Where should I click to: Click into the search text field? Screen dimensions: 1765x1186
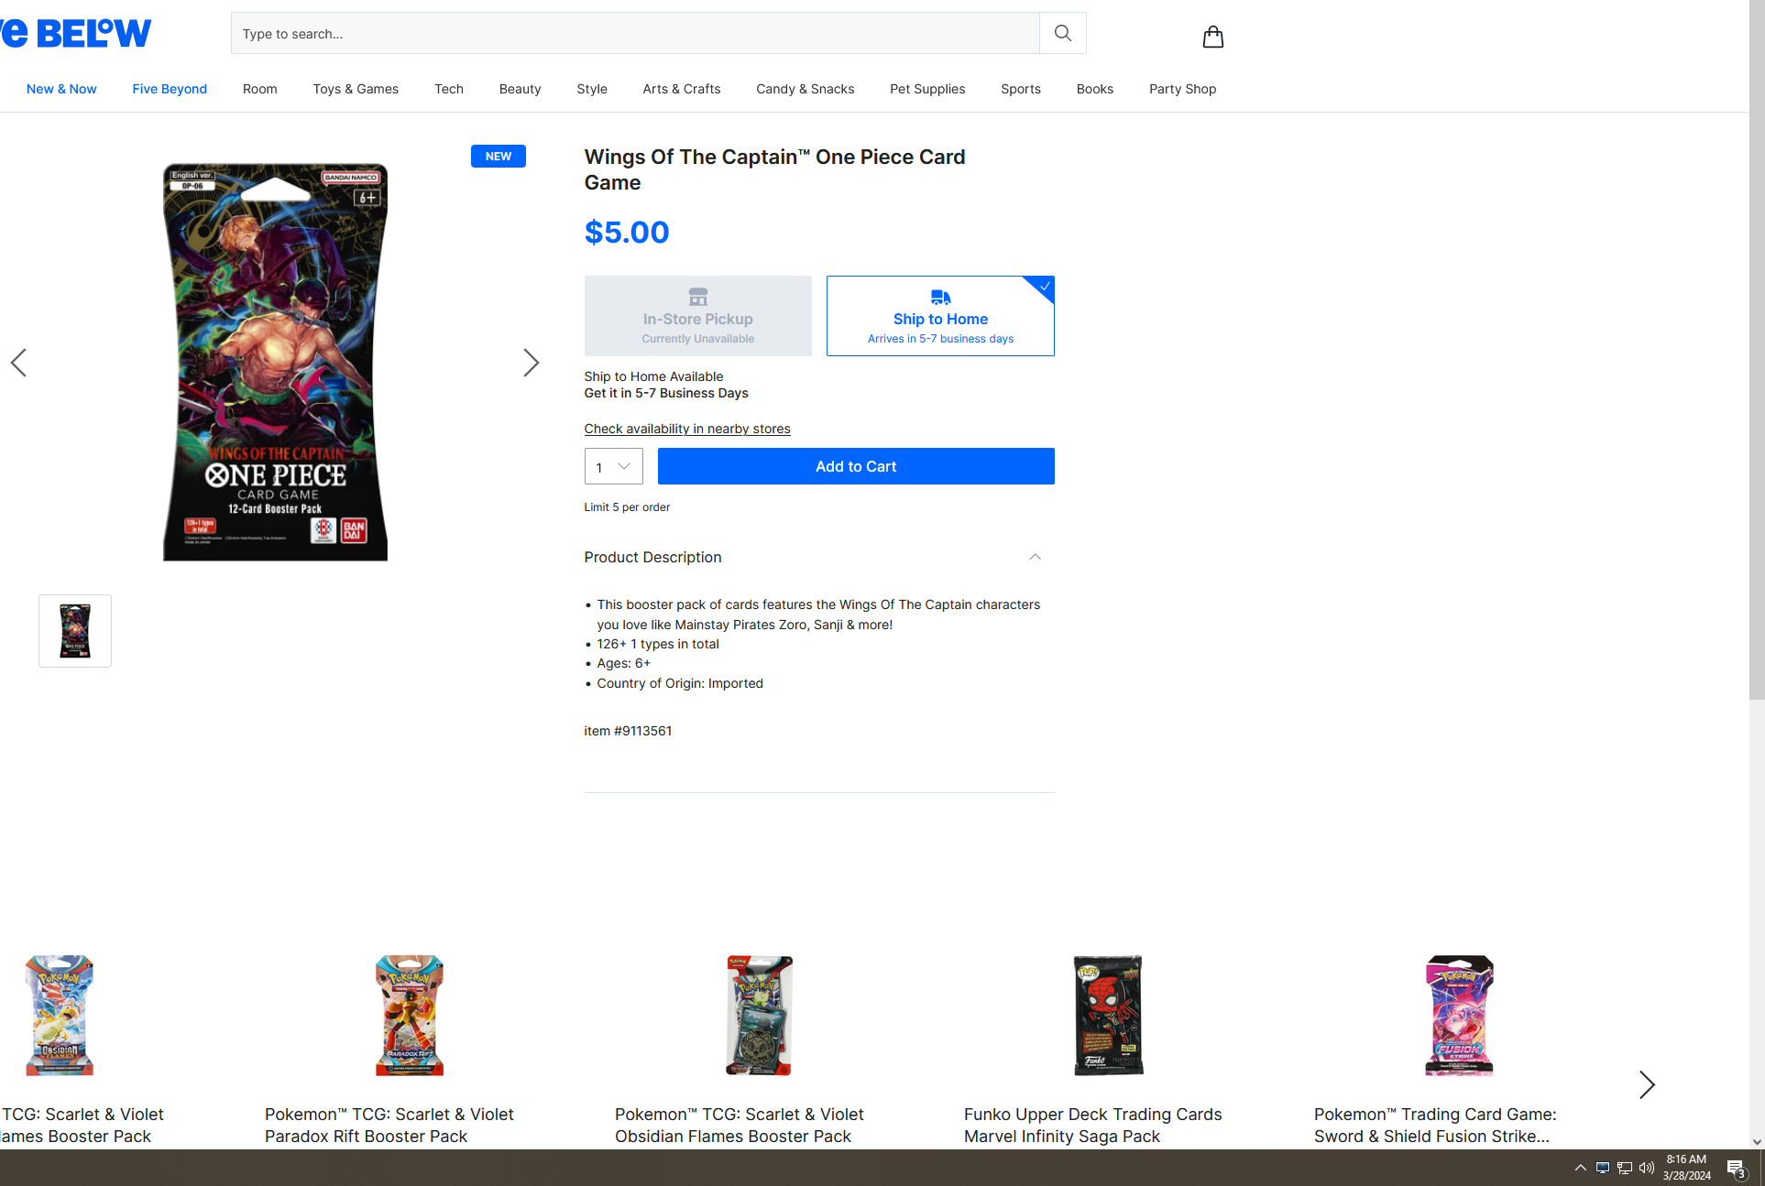tap(634, 34)
